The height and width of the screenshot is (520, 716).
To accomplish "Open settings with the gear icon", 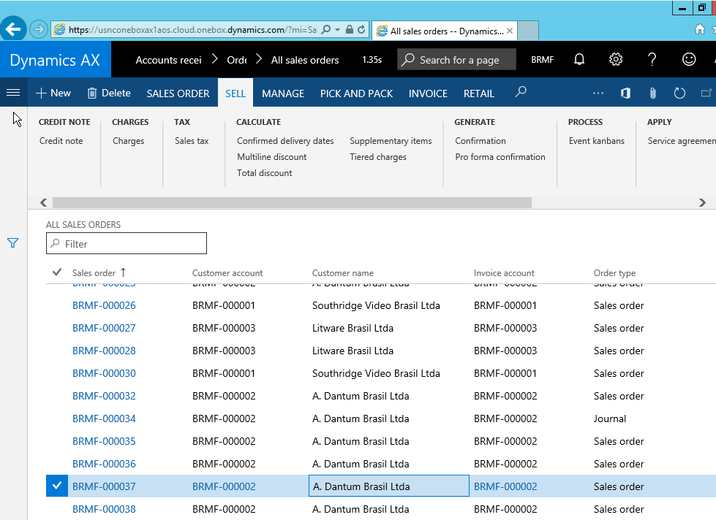I will pyautogui.click(x=615, y=59).
